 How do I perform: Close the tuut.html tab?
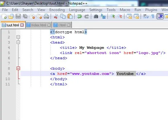pyautogui.click(x=22, y=25)
